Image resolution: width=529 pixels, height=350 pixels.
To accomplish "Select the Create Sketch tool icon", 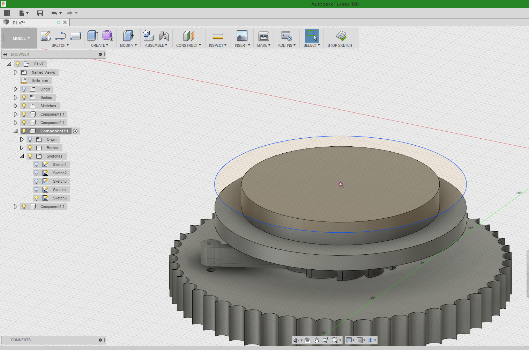I will [46, 36].
